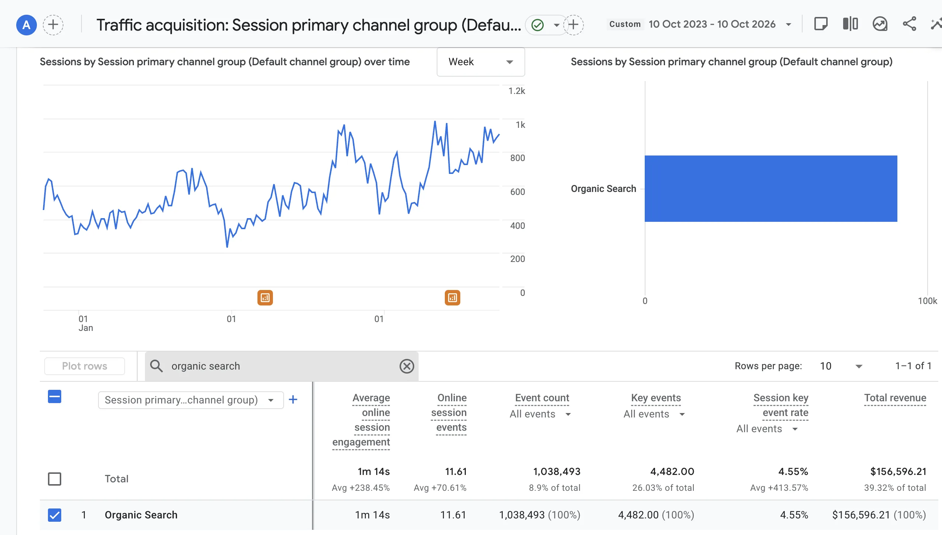Sort by Average online session engagement column
942x535 pixels.
pyautogui.click(x=361, y=420)
